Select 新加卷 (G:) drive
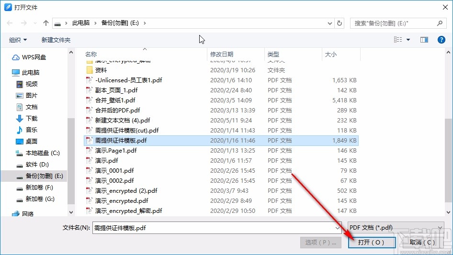Viewport: 453px width, 255px height. (35, 199)
